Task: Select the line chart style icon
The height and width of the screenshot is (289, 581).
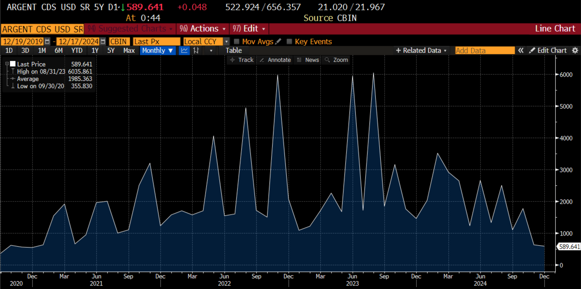Action: click(184, 51)
